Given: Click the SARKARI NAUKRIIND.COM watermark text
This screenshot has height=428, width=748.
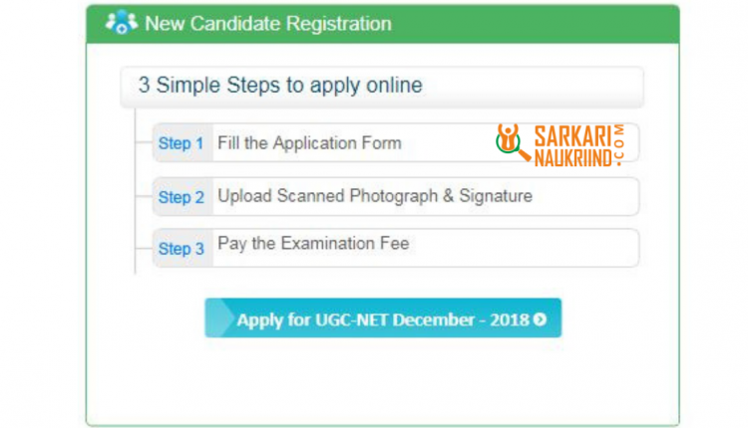Looking at the screenshot, I should pyautogui.click(x=578, y=145).
